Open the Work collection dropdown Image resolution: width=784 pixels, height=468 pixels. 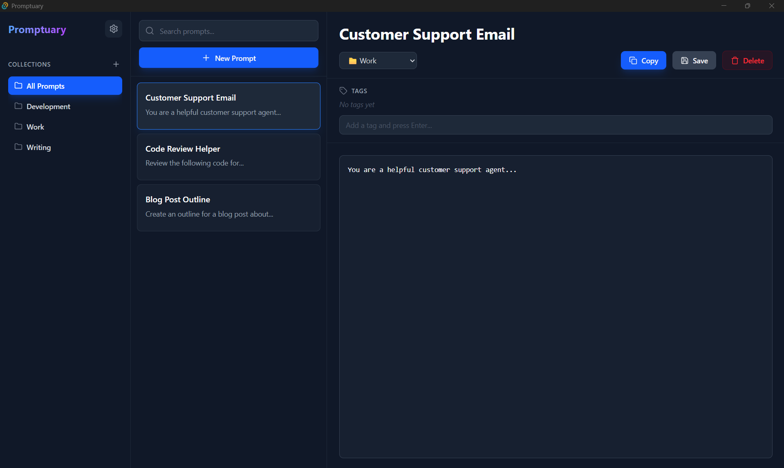coord(378,60)
